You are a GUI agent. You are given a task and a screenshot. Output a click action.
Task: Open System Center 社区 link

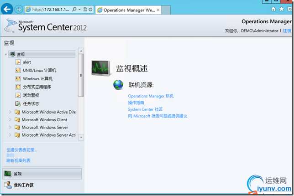pos(145,109)
